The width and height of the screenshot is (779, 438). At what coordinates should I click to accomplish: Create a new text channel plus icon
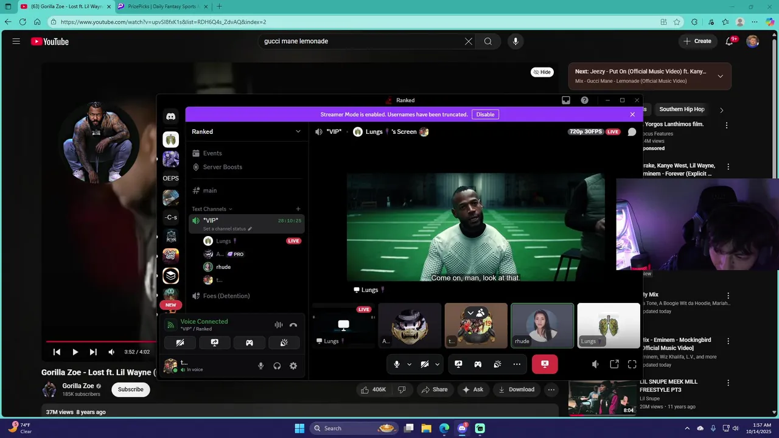click(298, 209)
